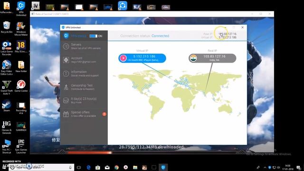Open the This PC - Shortcut icon
This screenshot has height=171, width=304.
pyautogui.click(x=7, y=146)
